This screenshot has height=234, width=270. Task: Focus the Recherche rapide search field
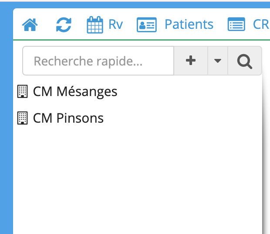click(x=98, y=61)
